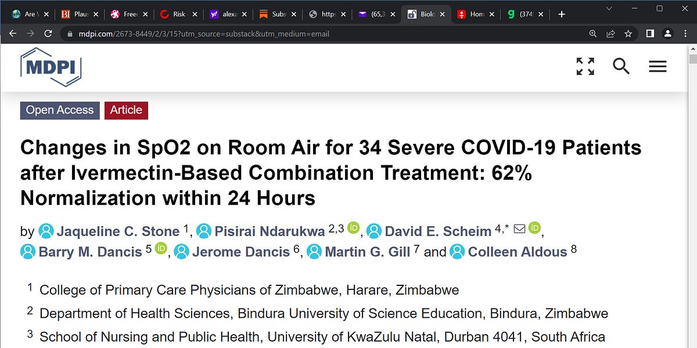Click the author avatar beside Jaqueline C. Stone
This screenshot has width=697, height=348.
pos(46,231)
